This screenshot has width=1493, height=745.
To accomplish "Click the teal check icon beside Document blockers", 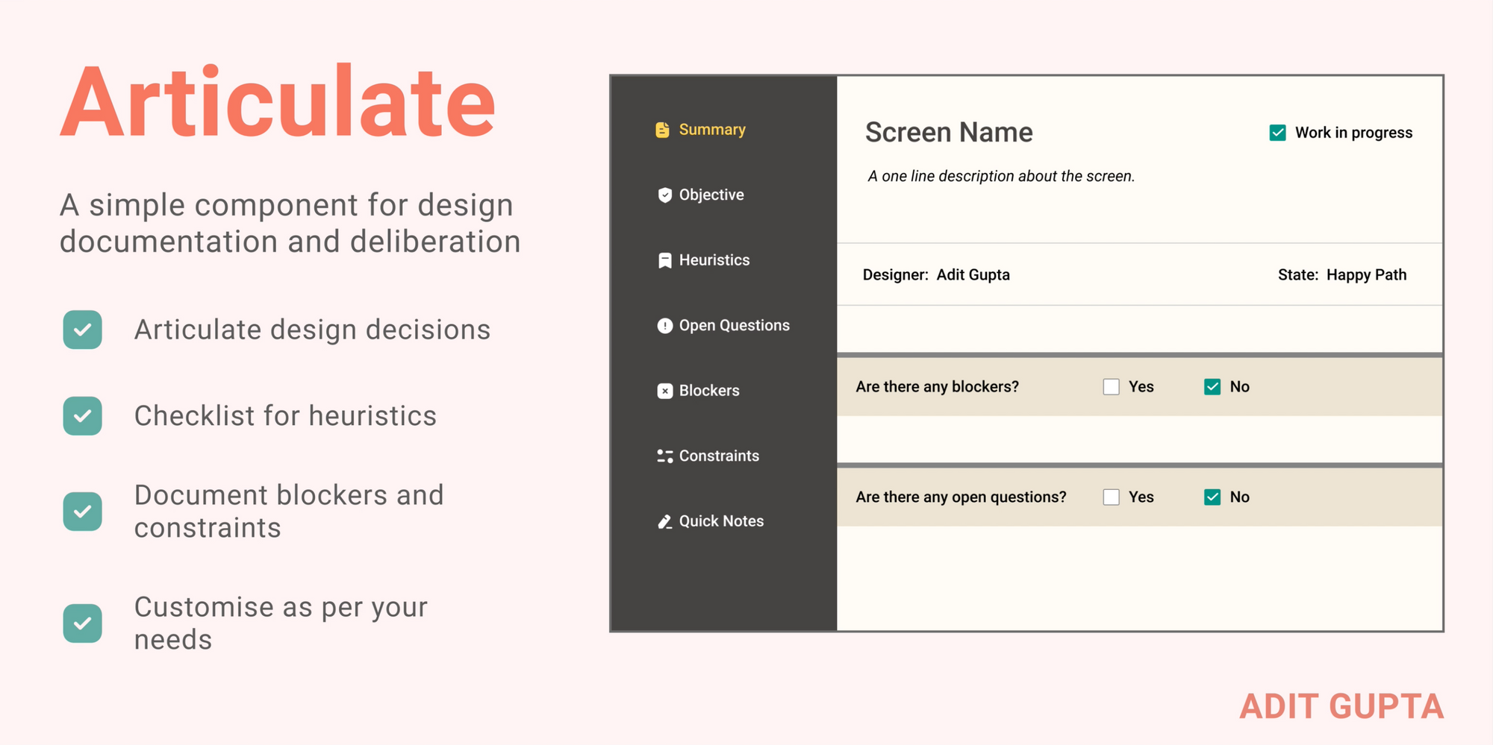I will pos(83,512).
